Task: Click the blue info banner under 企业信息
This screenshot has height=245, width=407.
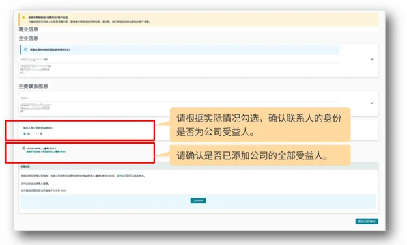Action: click(180, 49)
